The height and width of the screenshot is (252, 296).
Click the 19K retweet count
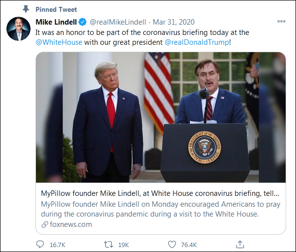(124, 245)
